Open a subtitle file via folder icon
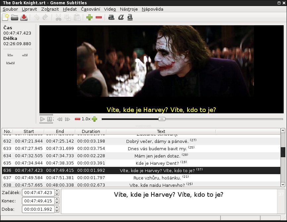This screenshot has width=287, height=222. click(15, 17)
